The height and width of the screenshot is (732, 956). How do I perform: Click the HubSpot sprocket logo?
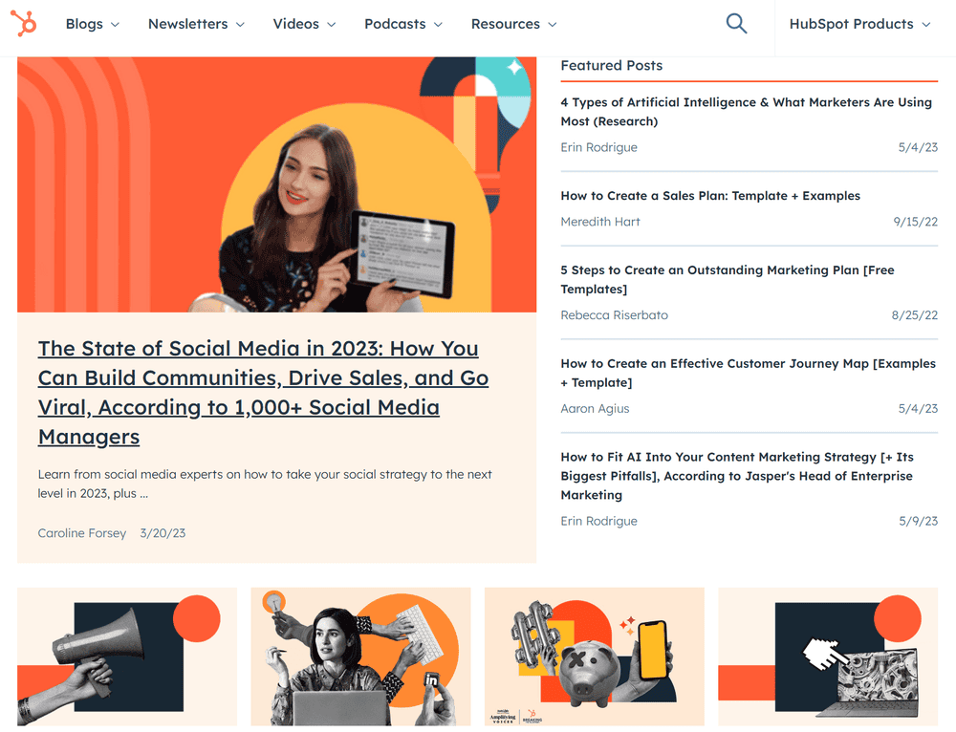click(x=23, y=24)
